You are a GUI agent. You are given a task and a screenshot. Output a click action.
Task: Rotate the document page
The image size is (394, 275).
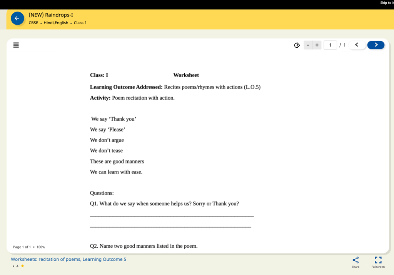pos(297,45)
